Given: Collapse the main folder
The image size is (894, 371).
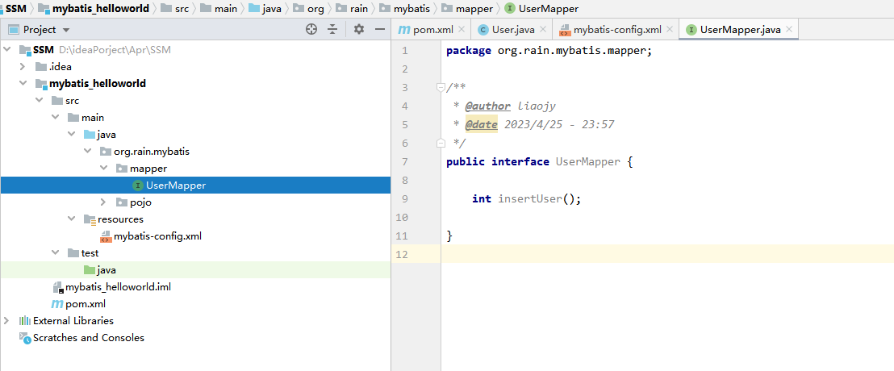Looking at the screenshot, I should coord(56,118).
